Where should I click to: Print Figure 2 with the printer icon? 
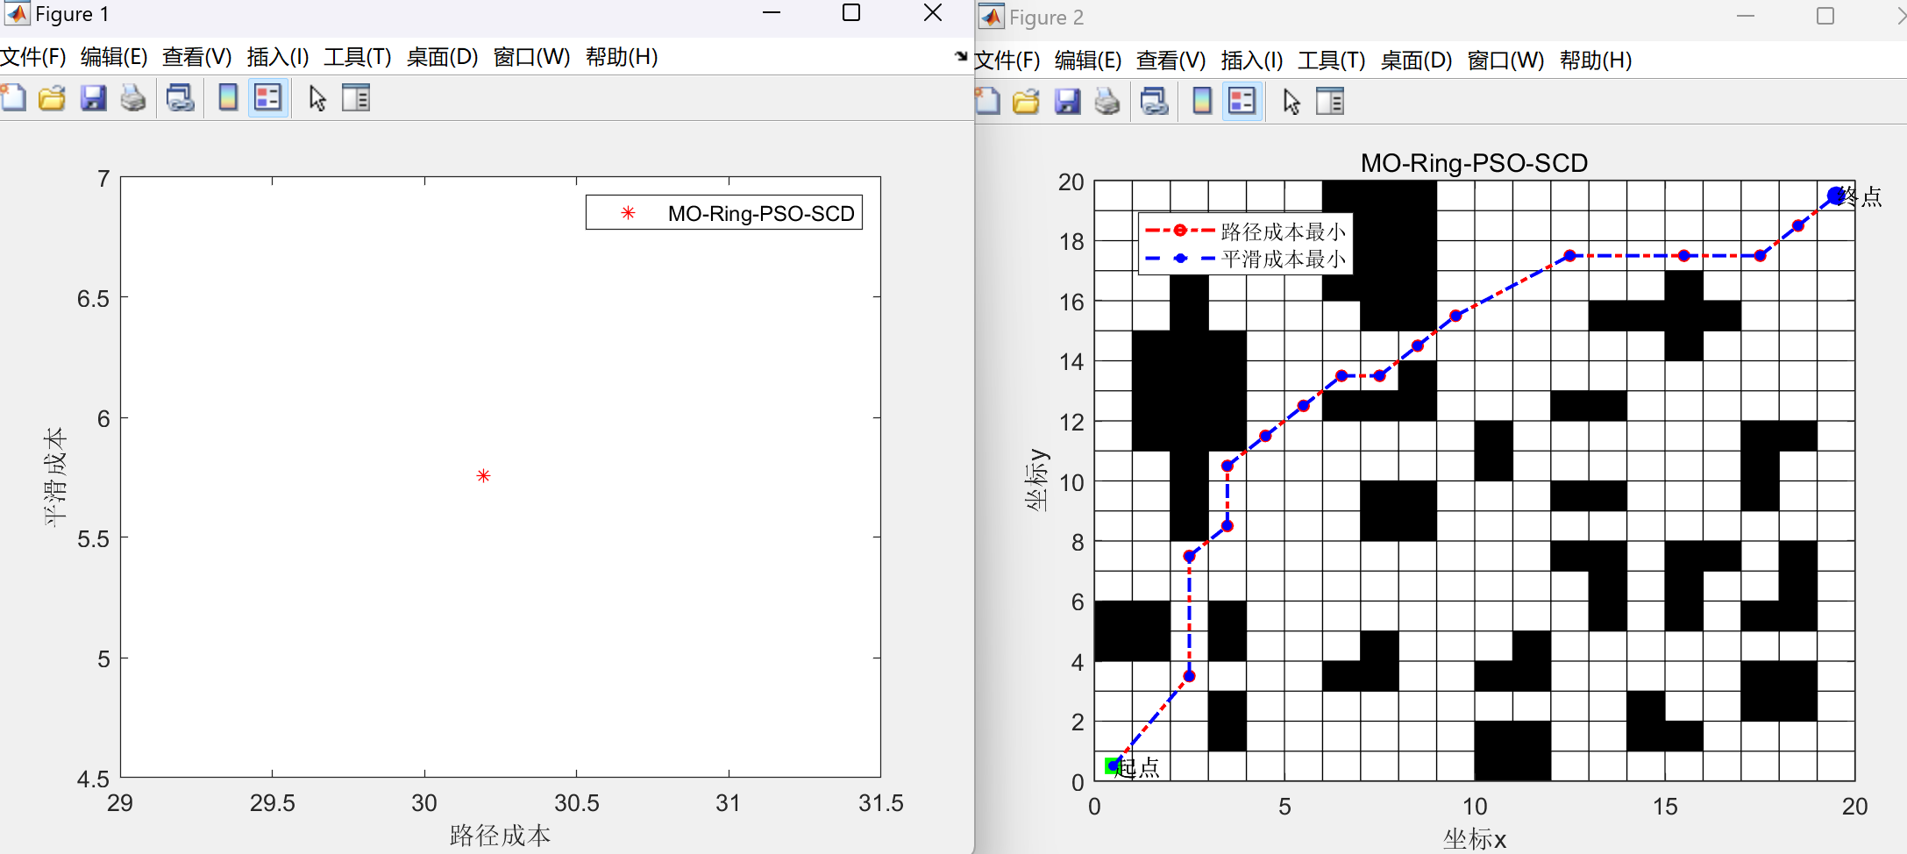click(x=1107, y=101)
